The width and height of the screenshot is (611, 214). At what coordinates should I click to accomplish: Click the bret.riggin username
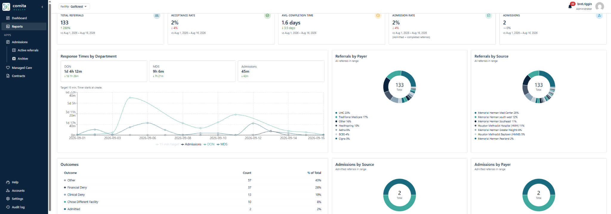[584, 4]
